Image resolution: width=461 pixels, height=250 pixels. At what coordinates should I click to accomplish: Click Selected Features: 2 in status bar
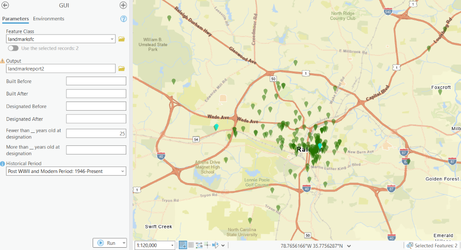pyautogui.click(x=432, y=246)
